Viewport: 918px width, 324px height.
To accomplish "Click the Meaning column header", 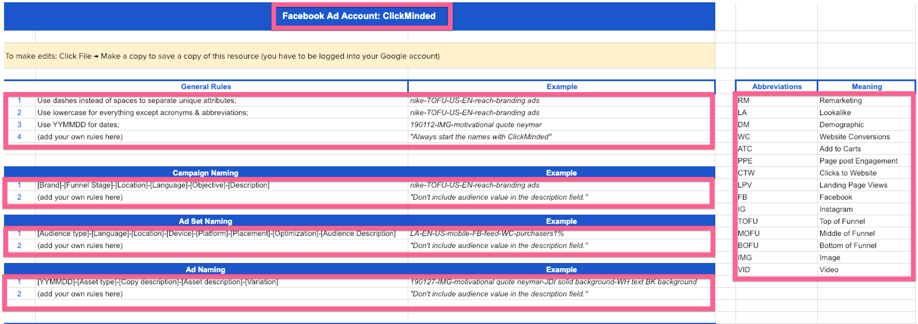I will (866, 87).
